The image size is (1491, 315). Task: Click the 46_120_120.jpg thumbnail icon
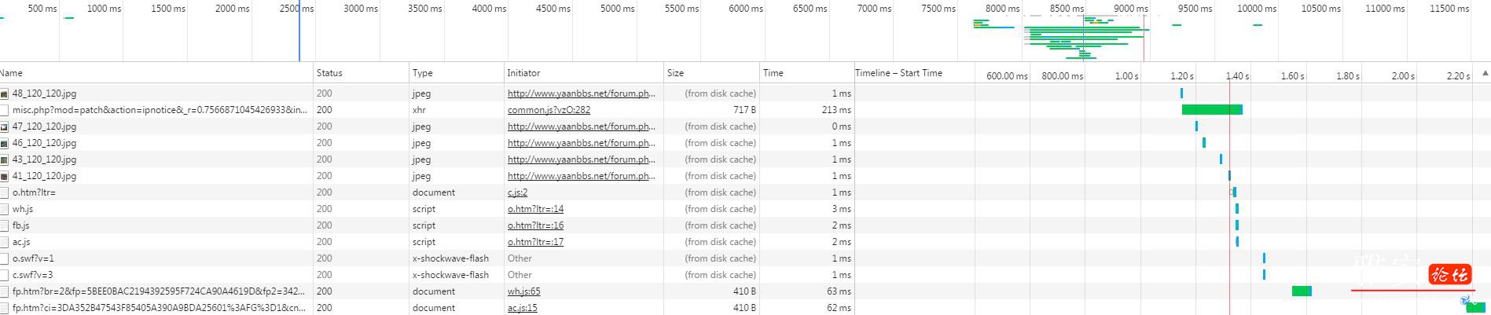pyautogui.click(x=4, y=143)
